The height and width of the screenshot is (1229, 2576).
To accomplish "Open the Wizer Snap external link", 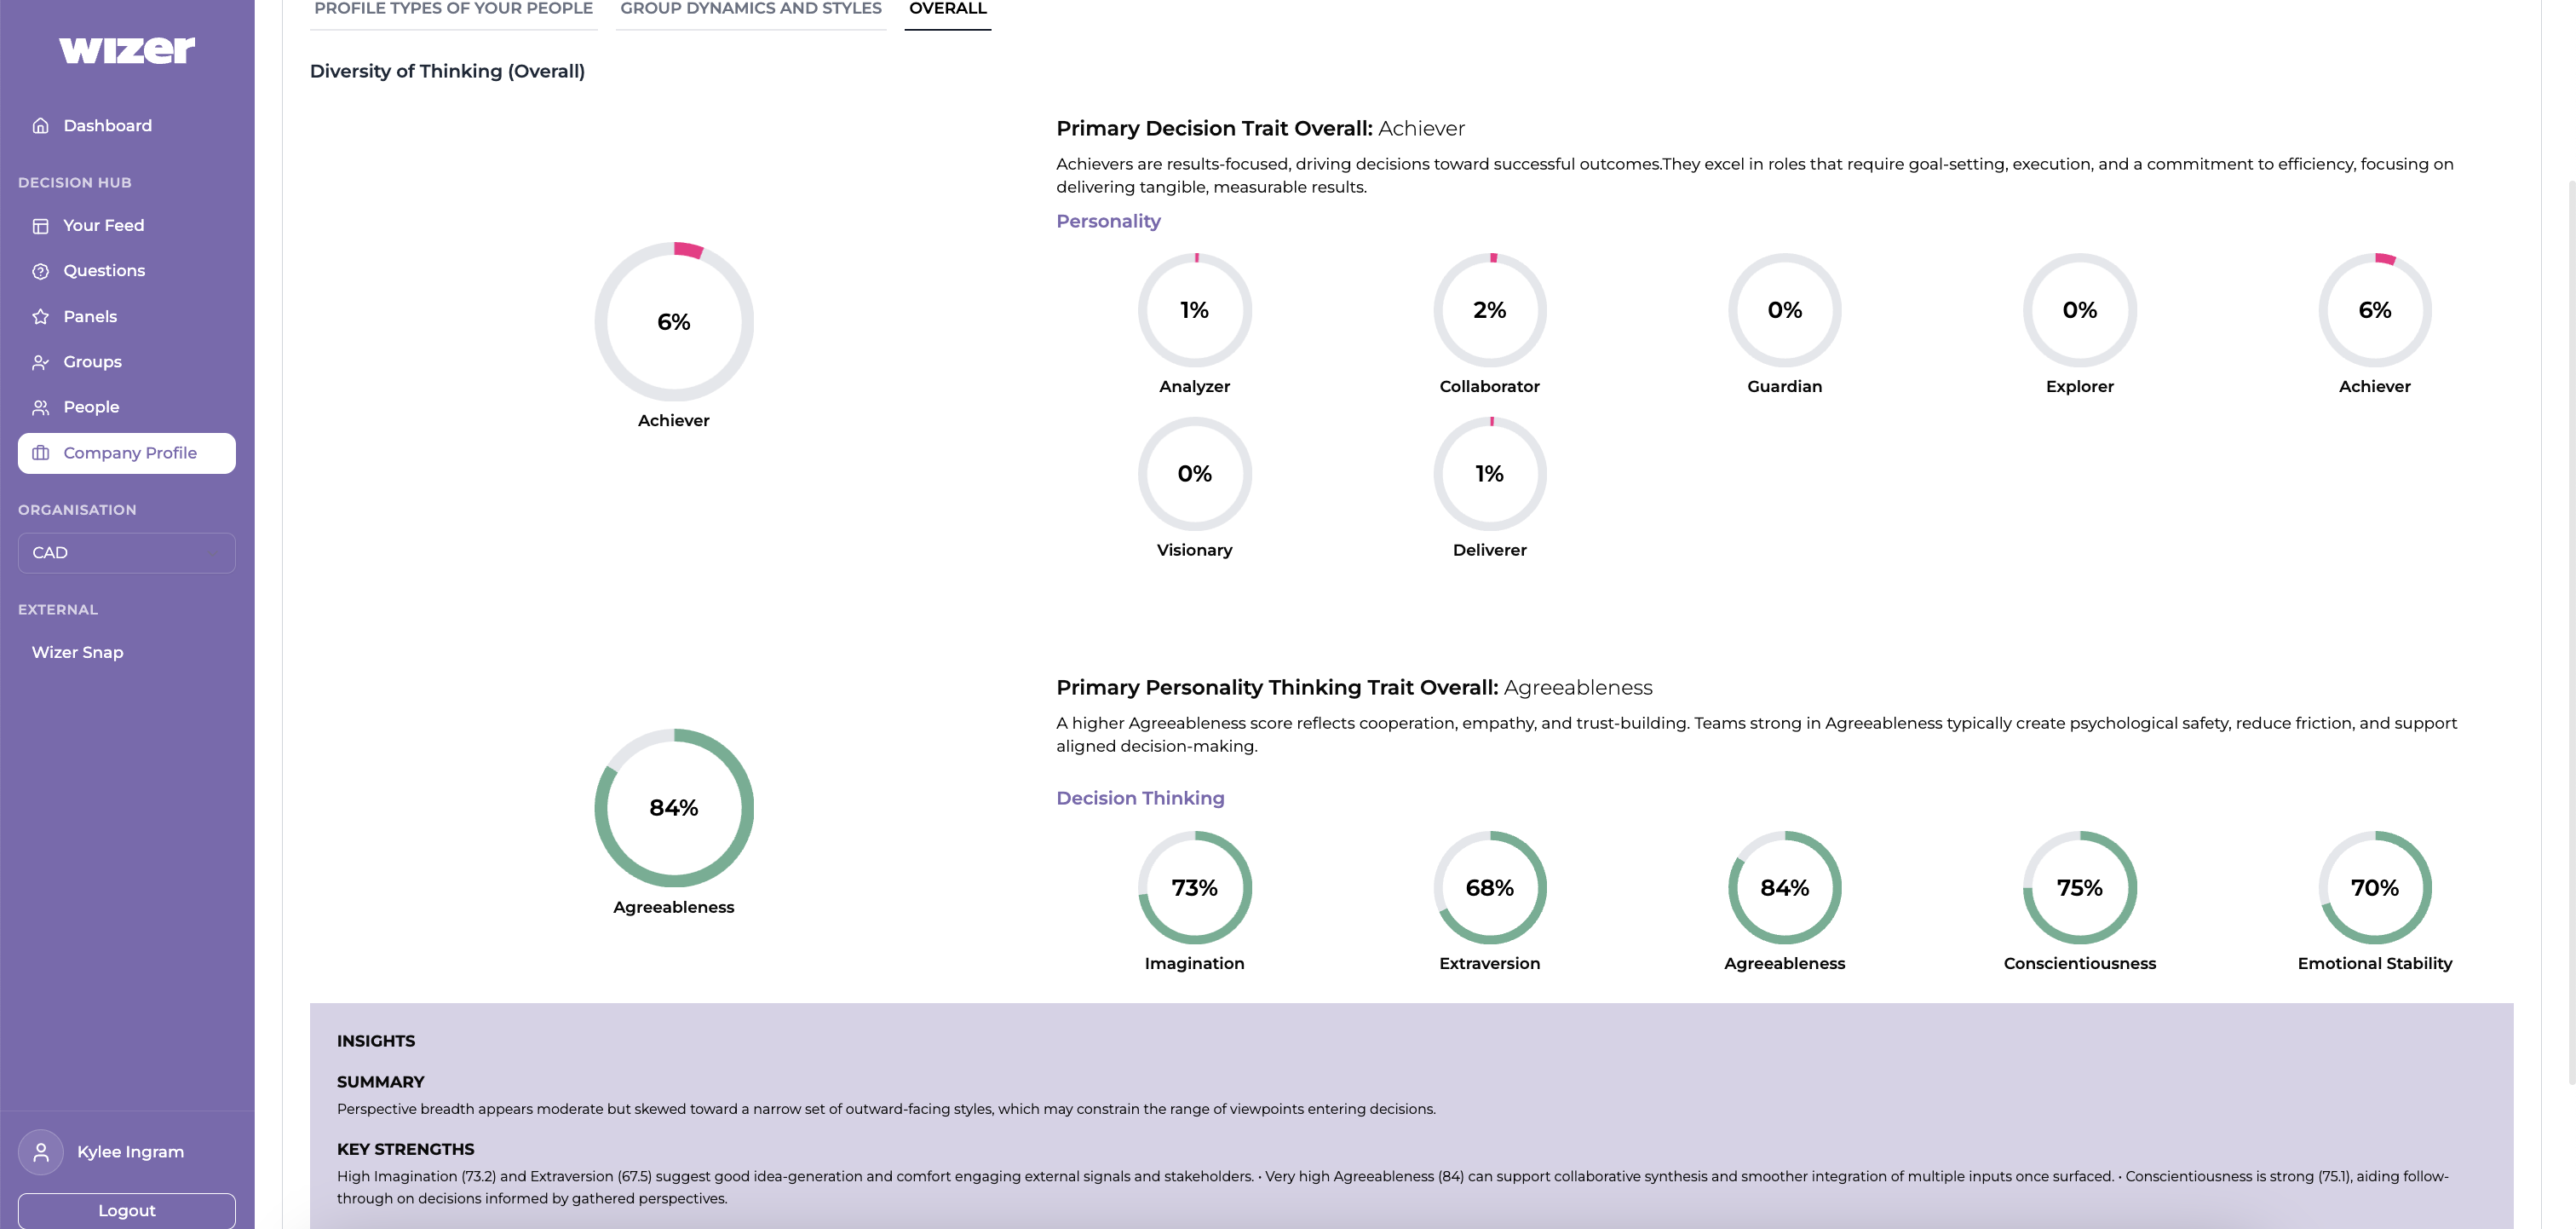I will (x=78, y=653).
